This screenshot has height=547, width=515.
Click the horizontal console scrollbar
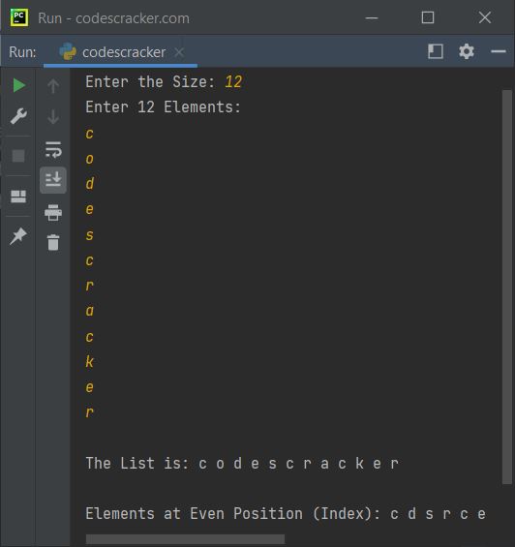point(185,539)
